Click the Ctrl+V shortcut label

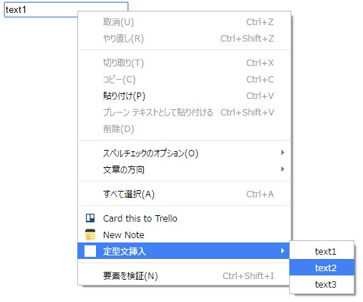point(260,96)
